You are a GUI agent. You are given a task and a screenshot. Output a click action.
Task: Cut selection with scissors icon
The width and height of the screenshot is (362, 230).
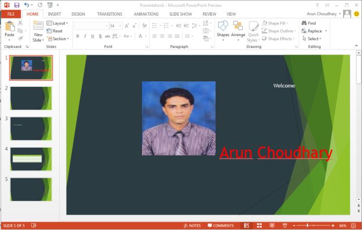(x=20, y=23)
